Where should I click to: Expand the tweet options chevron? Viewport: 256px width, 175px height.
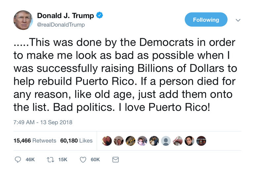pyautogui.click(x=238, y=20)
